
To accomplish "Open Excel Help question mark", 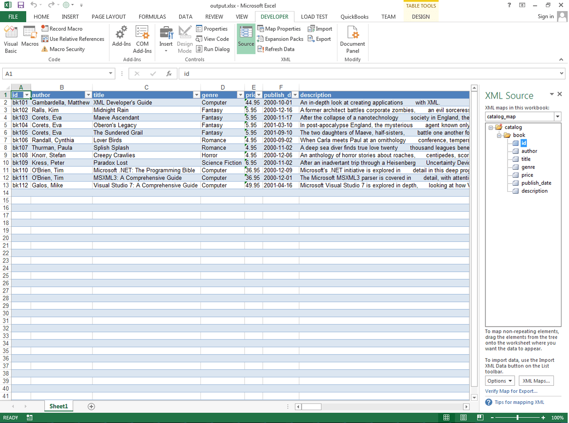I will [509, 5].
